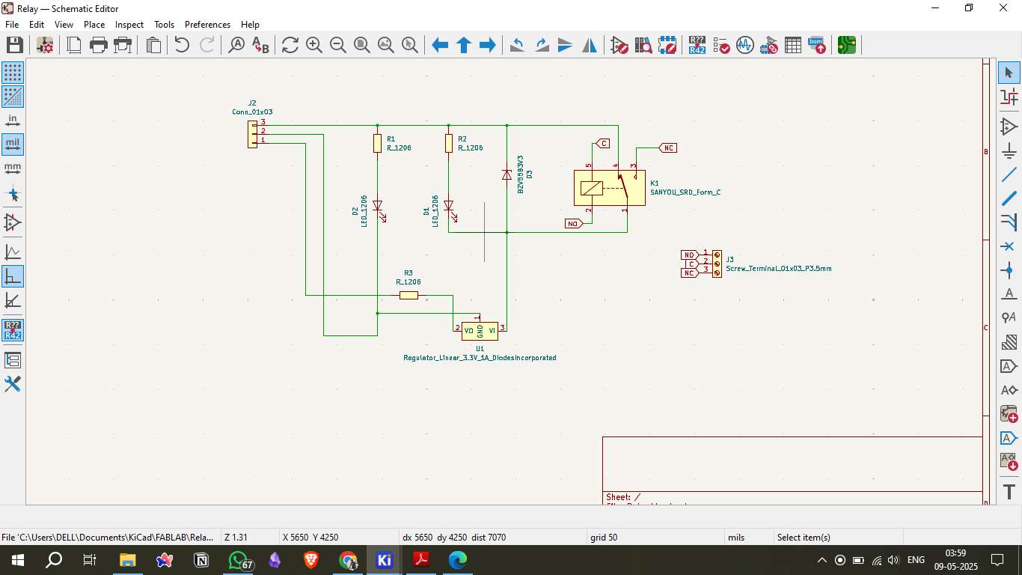Enable 90-degree line drawing mode

(13, 276)
